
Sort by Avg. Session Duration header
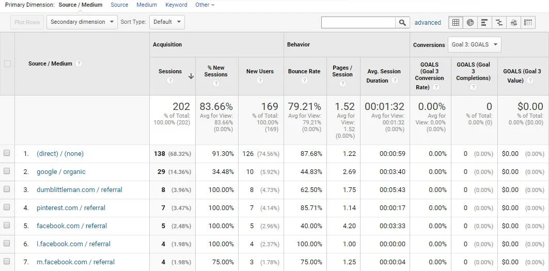[x=384, y=76]
